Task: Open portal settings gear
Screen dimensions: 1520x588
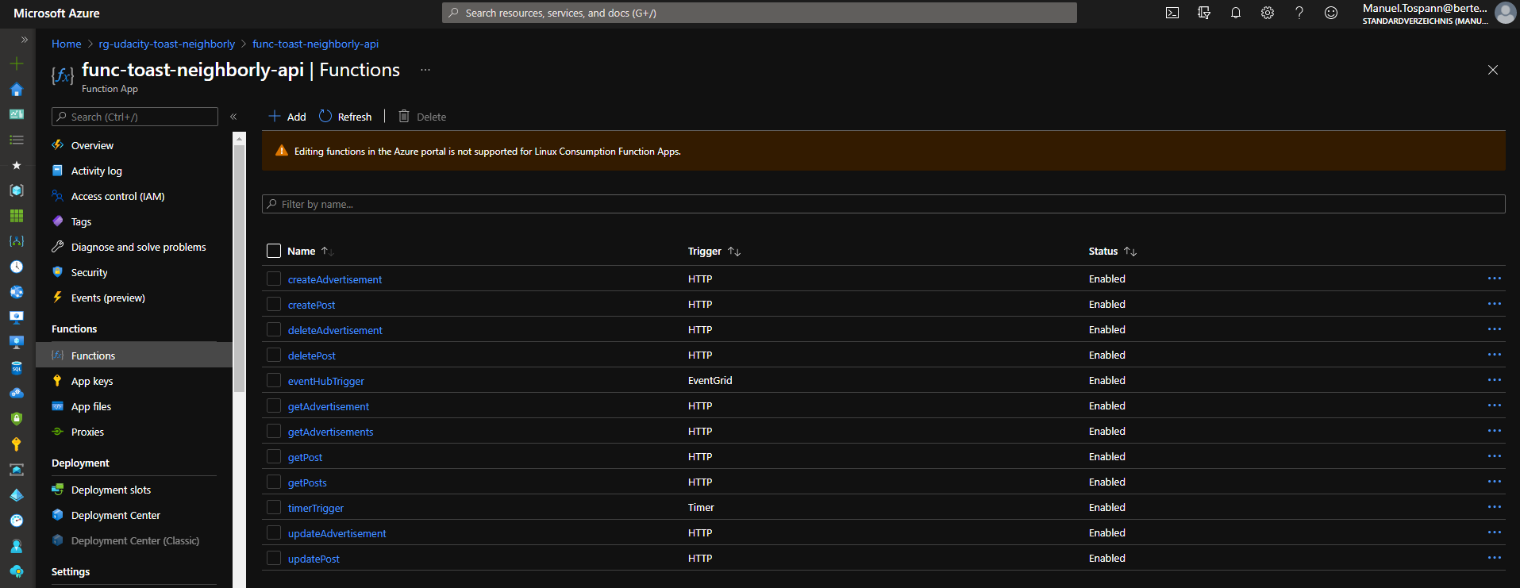Action: click(x=1268, y=13)
